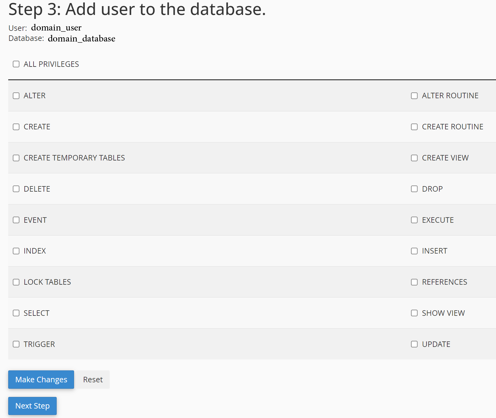The height and width of the screenshot is (418, 496).
Task: Check the EXECUTE privilege box
Action: pos(414,220)
